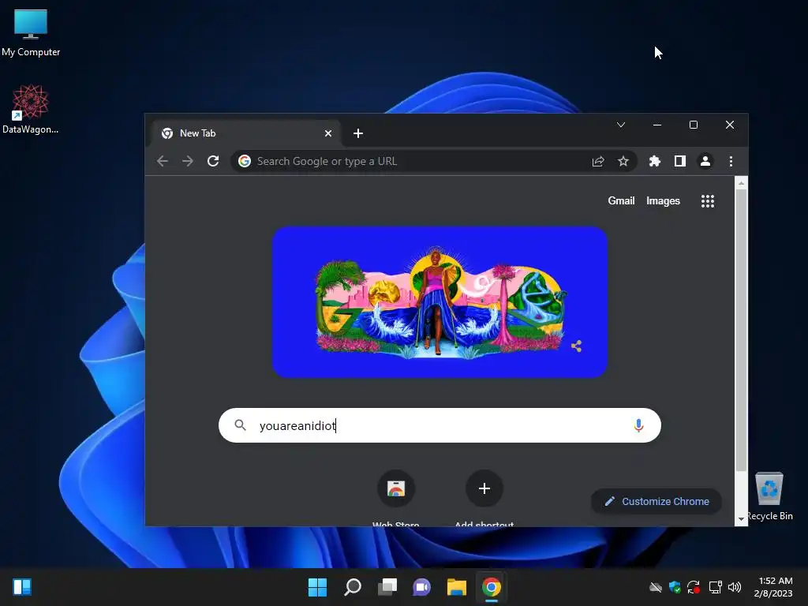Reload the current page

(x=213, y=161)
